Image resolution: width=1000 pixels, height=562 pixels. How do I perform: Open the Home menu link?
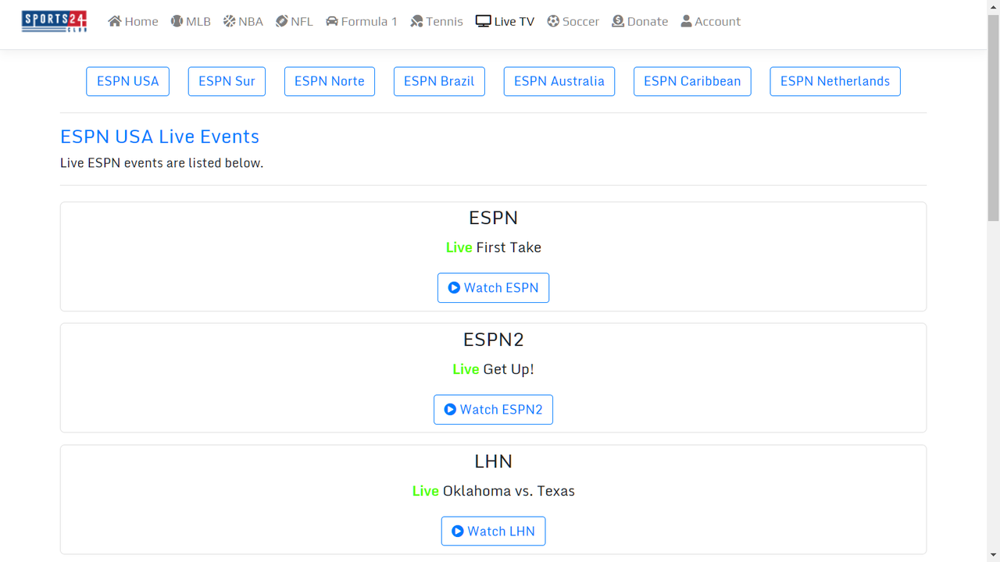pyautogui.click(x=133, y=21)
